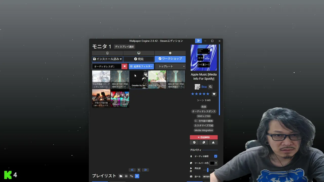This screenshot has width=324, height=182.
Task: Open the インストール済み dropdown
Action: click(107, 59)
